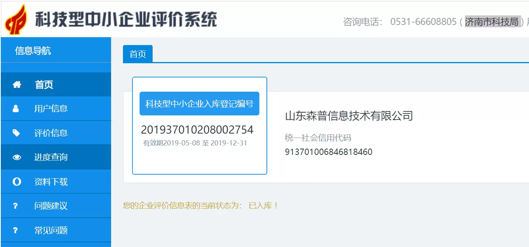Click the question mark icon beside 问题建议

pyautogui.click(x=15, y=206)
